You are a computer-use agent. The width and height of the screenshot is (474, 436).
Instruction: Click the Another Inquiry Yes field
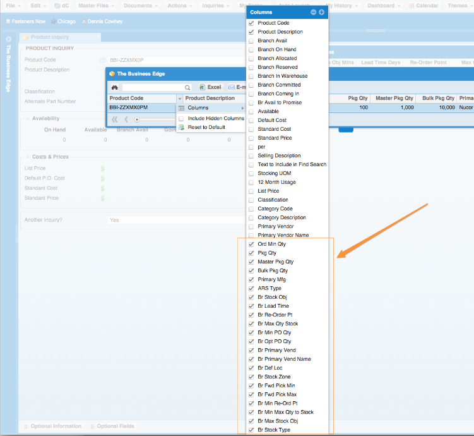(177, 221)
